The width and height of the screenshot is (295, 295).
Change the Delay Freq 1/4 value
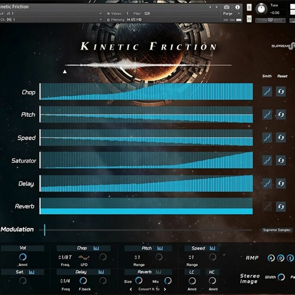(x=65, y=281)
